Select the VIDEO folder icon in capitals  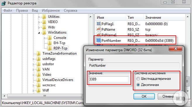(44, 22)
